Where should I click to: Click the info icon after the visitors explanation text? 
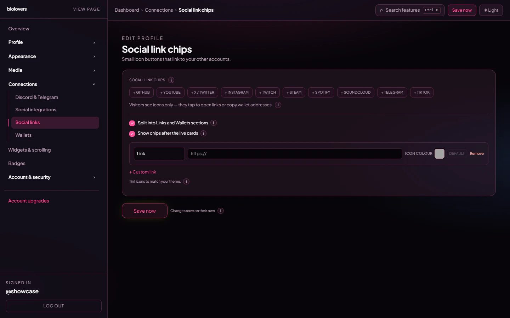(x=278, y=105)
